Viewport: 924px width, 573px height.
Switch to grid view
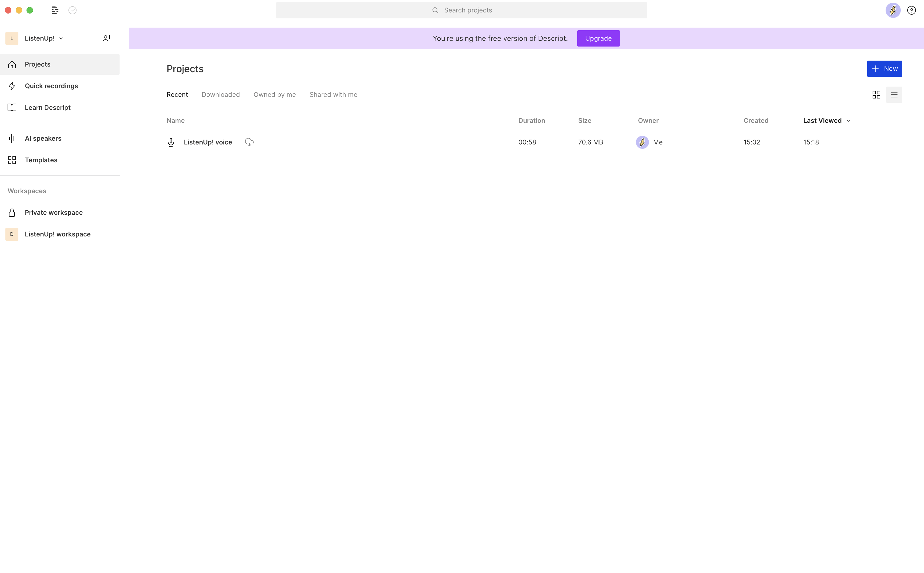876,95
